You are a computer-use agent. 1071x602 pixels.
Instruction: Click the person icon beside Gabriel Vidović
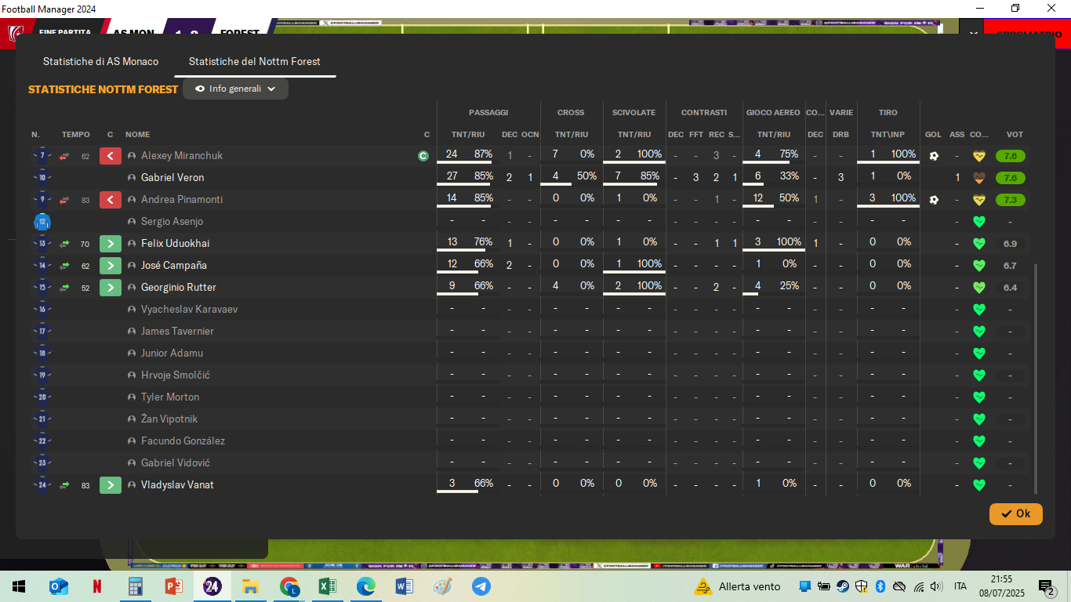132,463
